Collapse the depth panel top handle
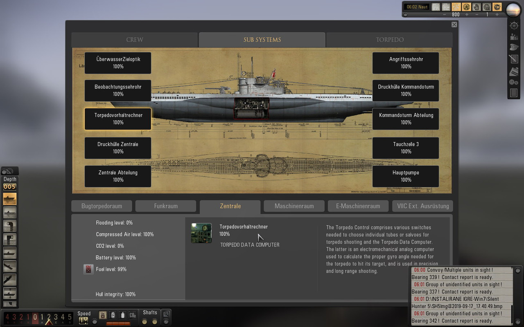Image resolution: width=524 pixels, height=327 pixels. pos(9,171)
